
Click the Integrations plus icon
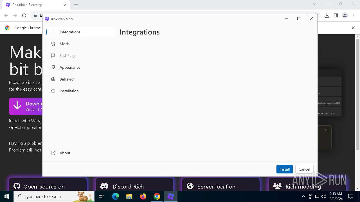click(x=53, y=32)
